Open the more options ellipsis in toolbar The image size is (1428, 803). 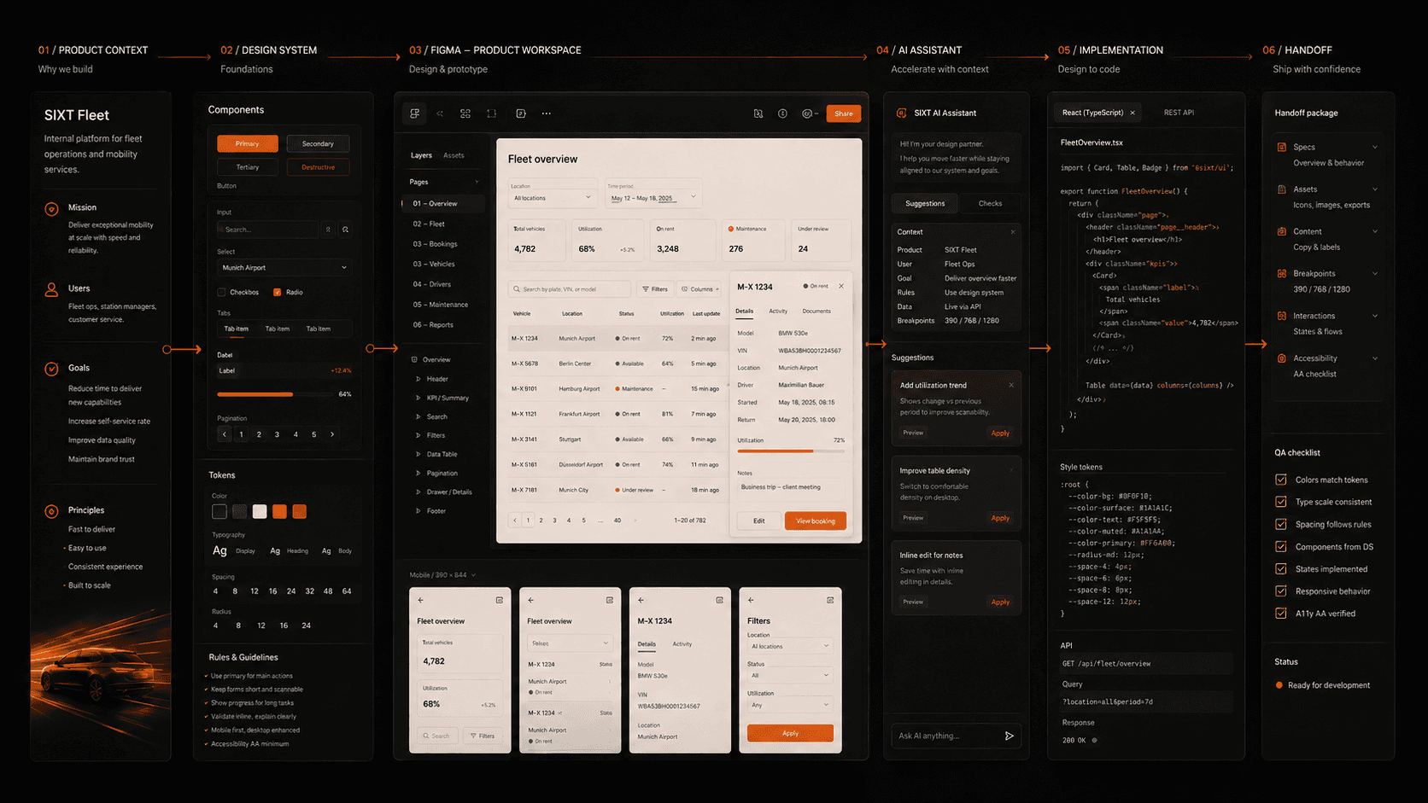(x=547, y=113)
